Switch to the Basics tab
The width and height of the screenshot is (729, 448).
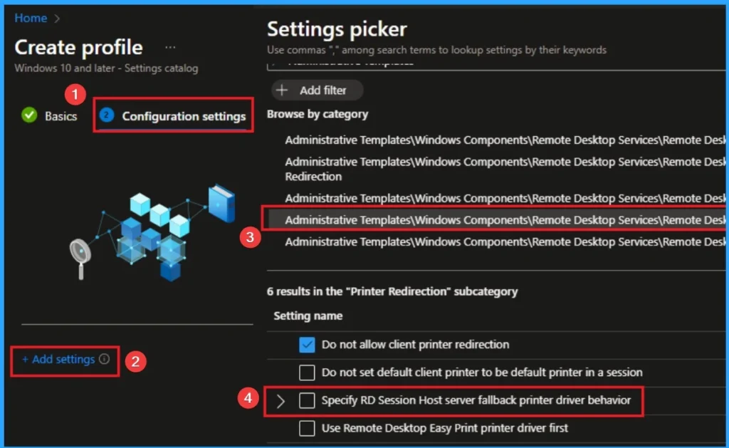[61, 115]
